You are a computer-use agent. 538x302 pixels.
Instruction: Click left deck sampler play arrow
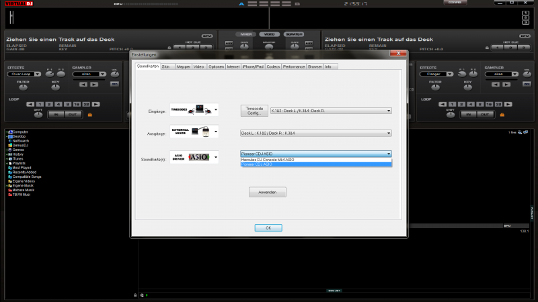click(94, 85)
